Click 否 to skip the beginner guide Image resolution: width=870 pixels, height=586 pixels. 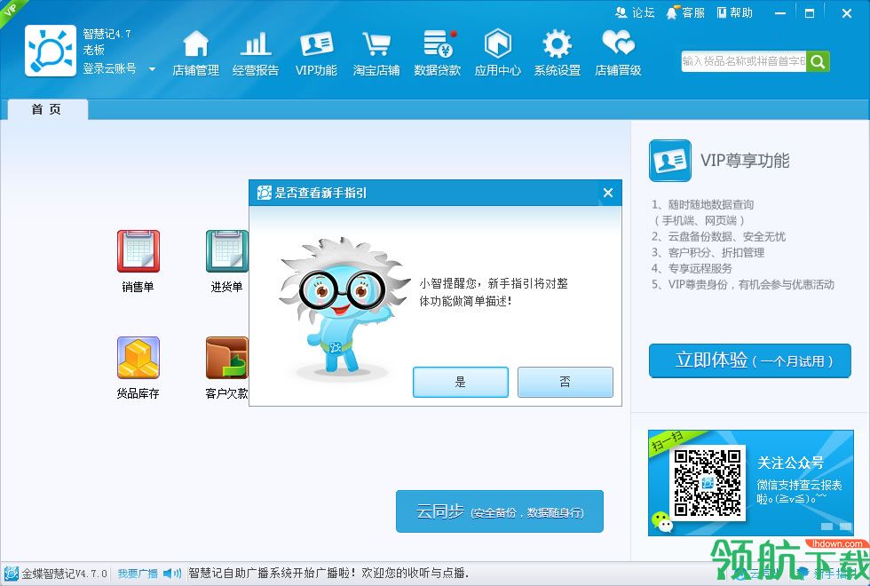(565, 382)
